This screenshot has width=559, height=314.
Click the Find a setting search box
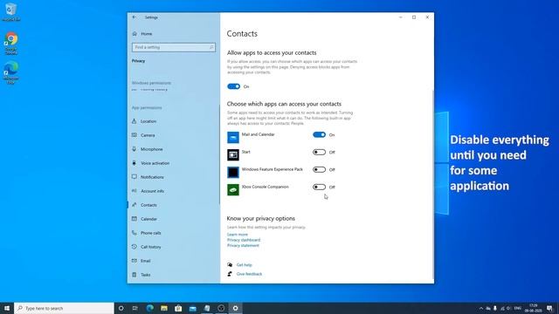click(174, 47)
